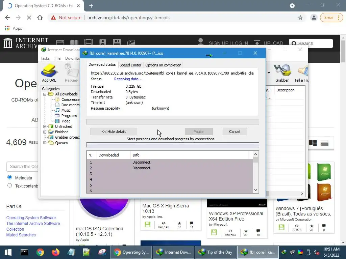Open Windows XP Professional X64 Edition item
Viewport: 346px width, 259px height.
pyautogui.click(x=236, y=216)
